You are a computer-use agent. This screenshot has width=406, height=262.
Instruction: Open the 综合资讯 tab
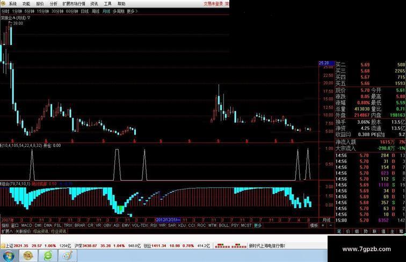41,231
